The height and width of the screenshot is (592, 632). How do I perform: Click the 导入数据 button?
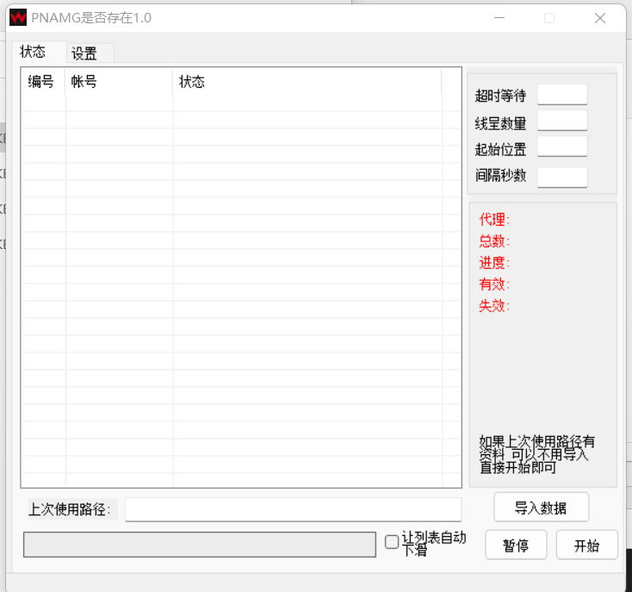pos(541,508)
